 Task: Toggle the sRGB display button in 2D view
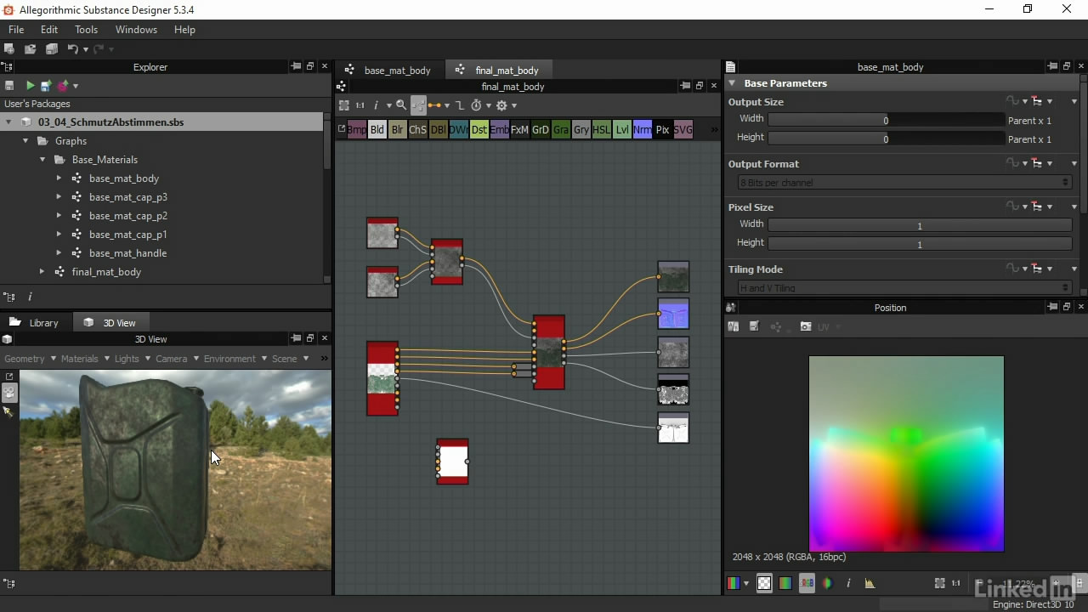click(807, 583)
